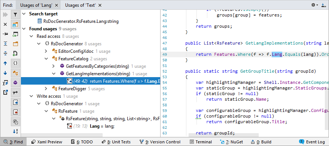
Task: Select the '(19: 13) Lang = lang;' usage
Action: coord(91,126)
